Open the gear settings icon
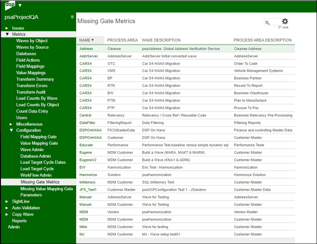The height and width of the screenshot is (244, 317). point(285,21)
